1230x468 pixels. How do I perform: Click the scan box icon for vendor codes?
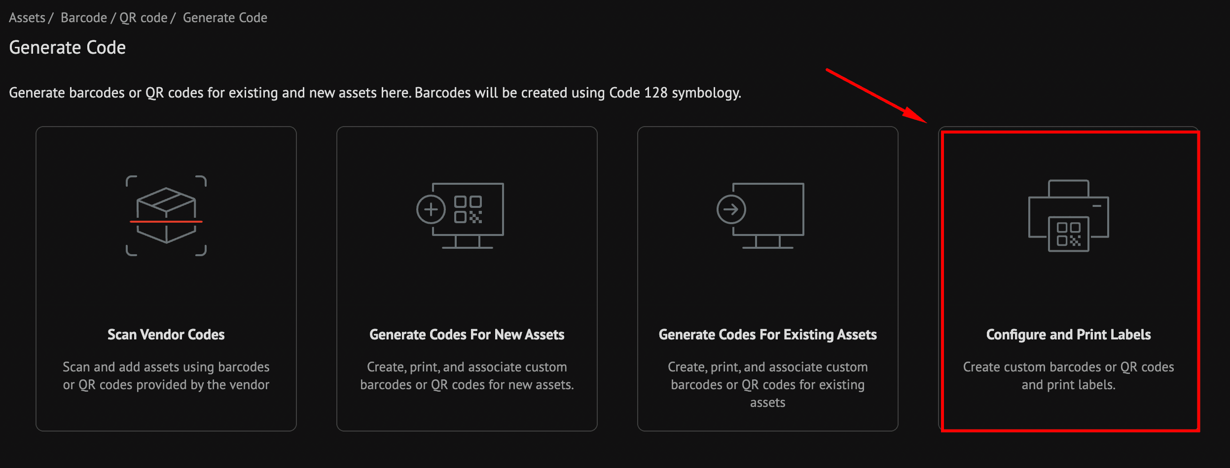(166, 216)
